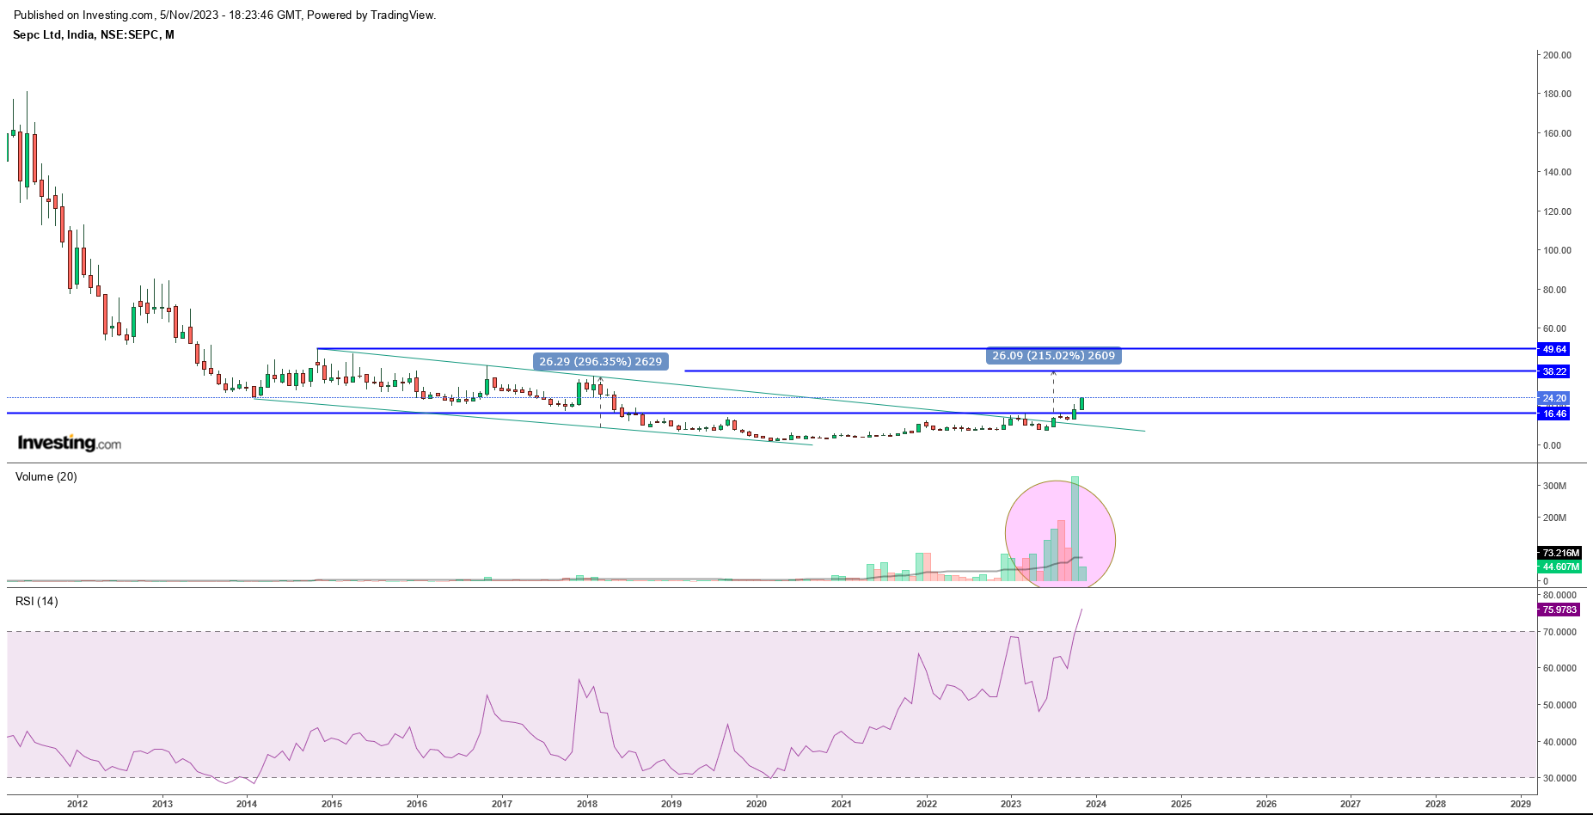The width and height of the screenshot is (1593, 815).
Task: Click the 70.0000 RSI axis level
Action: click(1559, 632)
